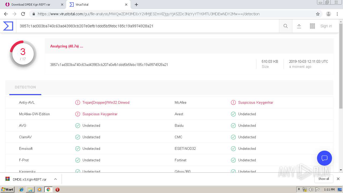The height and width of the screenshot is (193, 343).
Task: Open the Chrome profile avatar icon
Action: pyautogui.click(x=329, y=14)
